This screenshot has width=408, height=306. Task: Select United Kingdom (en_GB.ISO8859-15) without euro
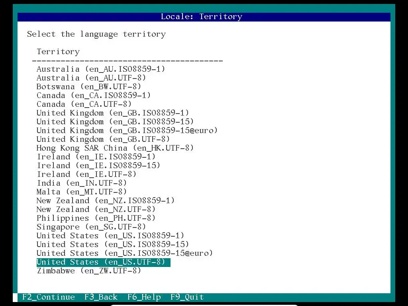coord(115,122)
